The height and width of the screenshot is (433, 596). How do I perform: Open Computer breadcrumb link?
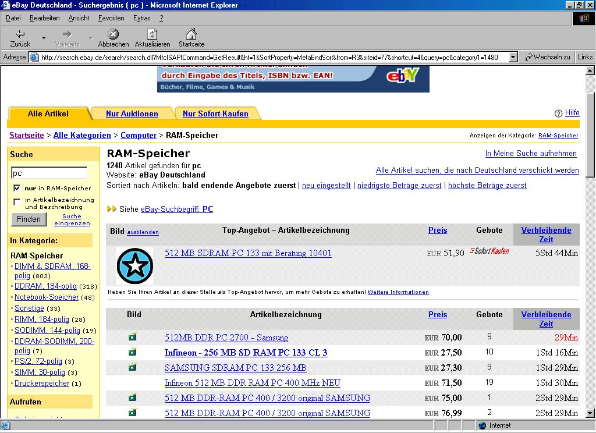click(139, 136)
